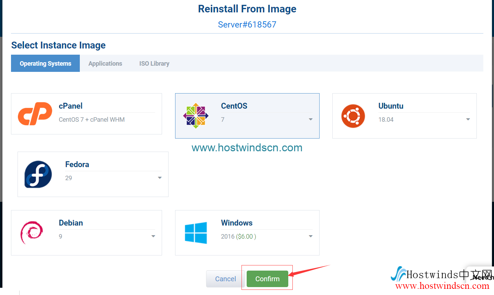Image resolution: width=494 pixels, height=295 pixels.
Task: Open the ISO Library tab
Action: (x=154, y=63)
